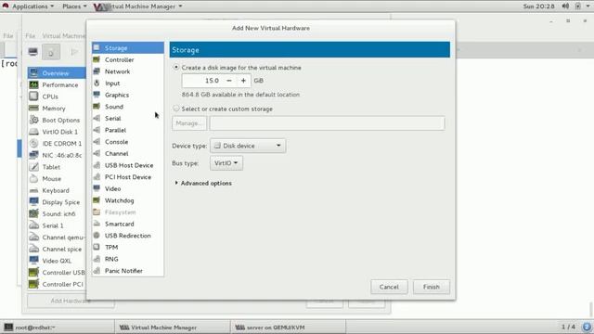The width and height of the screenshot is (594, 334).
Task: Pick the USB Host Device icon
Action: (x=97, y=165)
